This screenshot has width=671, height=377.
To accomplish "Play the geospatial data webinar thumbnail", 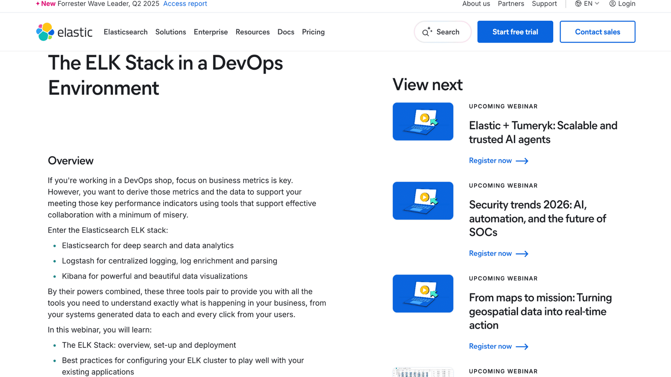I will (x=423, y=293).
